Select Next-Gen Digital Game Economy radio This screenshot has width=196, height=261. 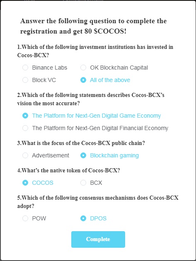point(25,116)
